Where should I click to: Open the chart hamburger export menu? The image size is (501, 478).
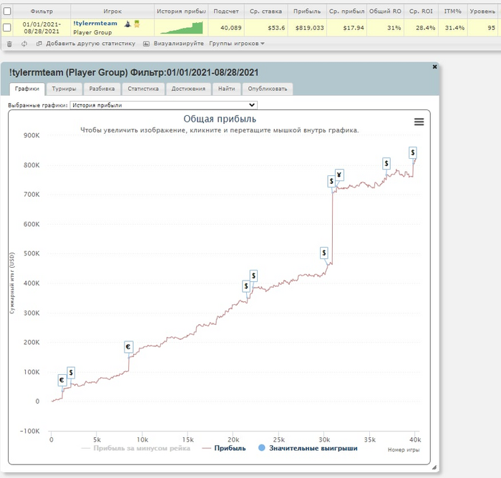point(419,122)
